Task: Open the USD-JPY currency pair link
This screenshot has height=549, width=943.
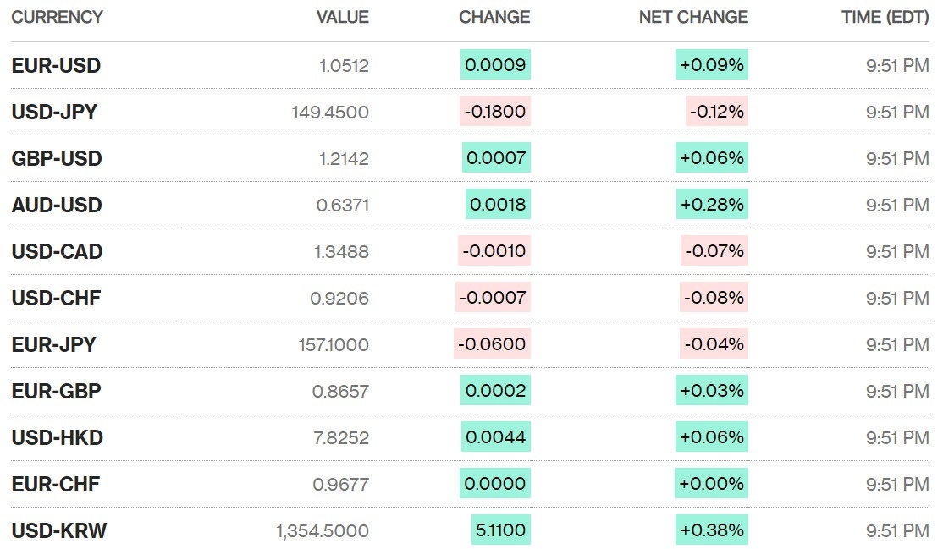Action: click(54, 112)
